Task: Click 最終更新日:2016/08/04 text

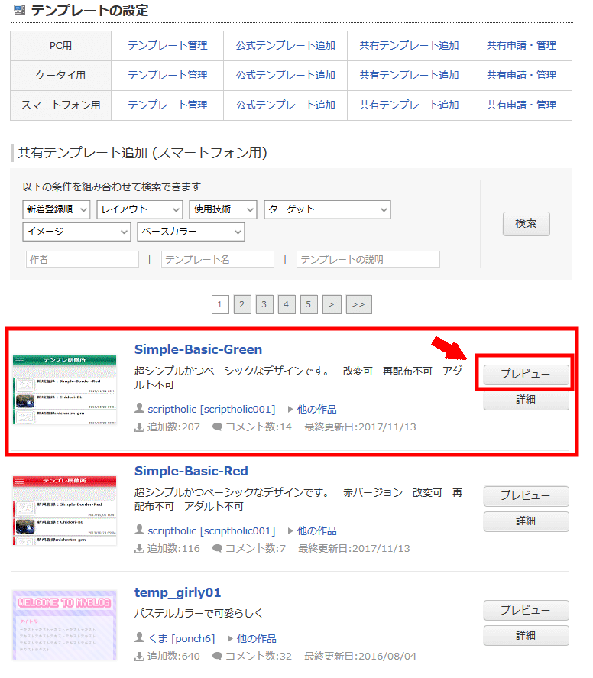Action: tap(360, 657)
